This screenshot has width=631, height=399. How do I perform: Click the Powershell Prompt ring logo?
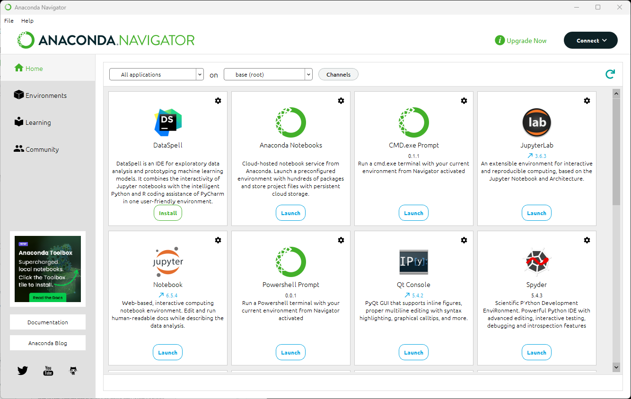291,262
